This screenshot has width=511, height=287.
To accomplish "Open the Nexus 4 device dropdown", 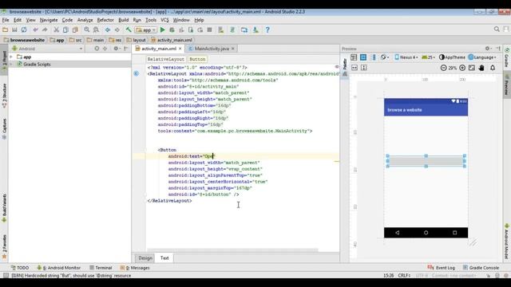I will click(x=406, y=57).
